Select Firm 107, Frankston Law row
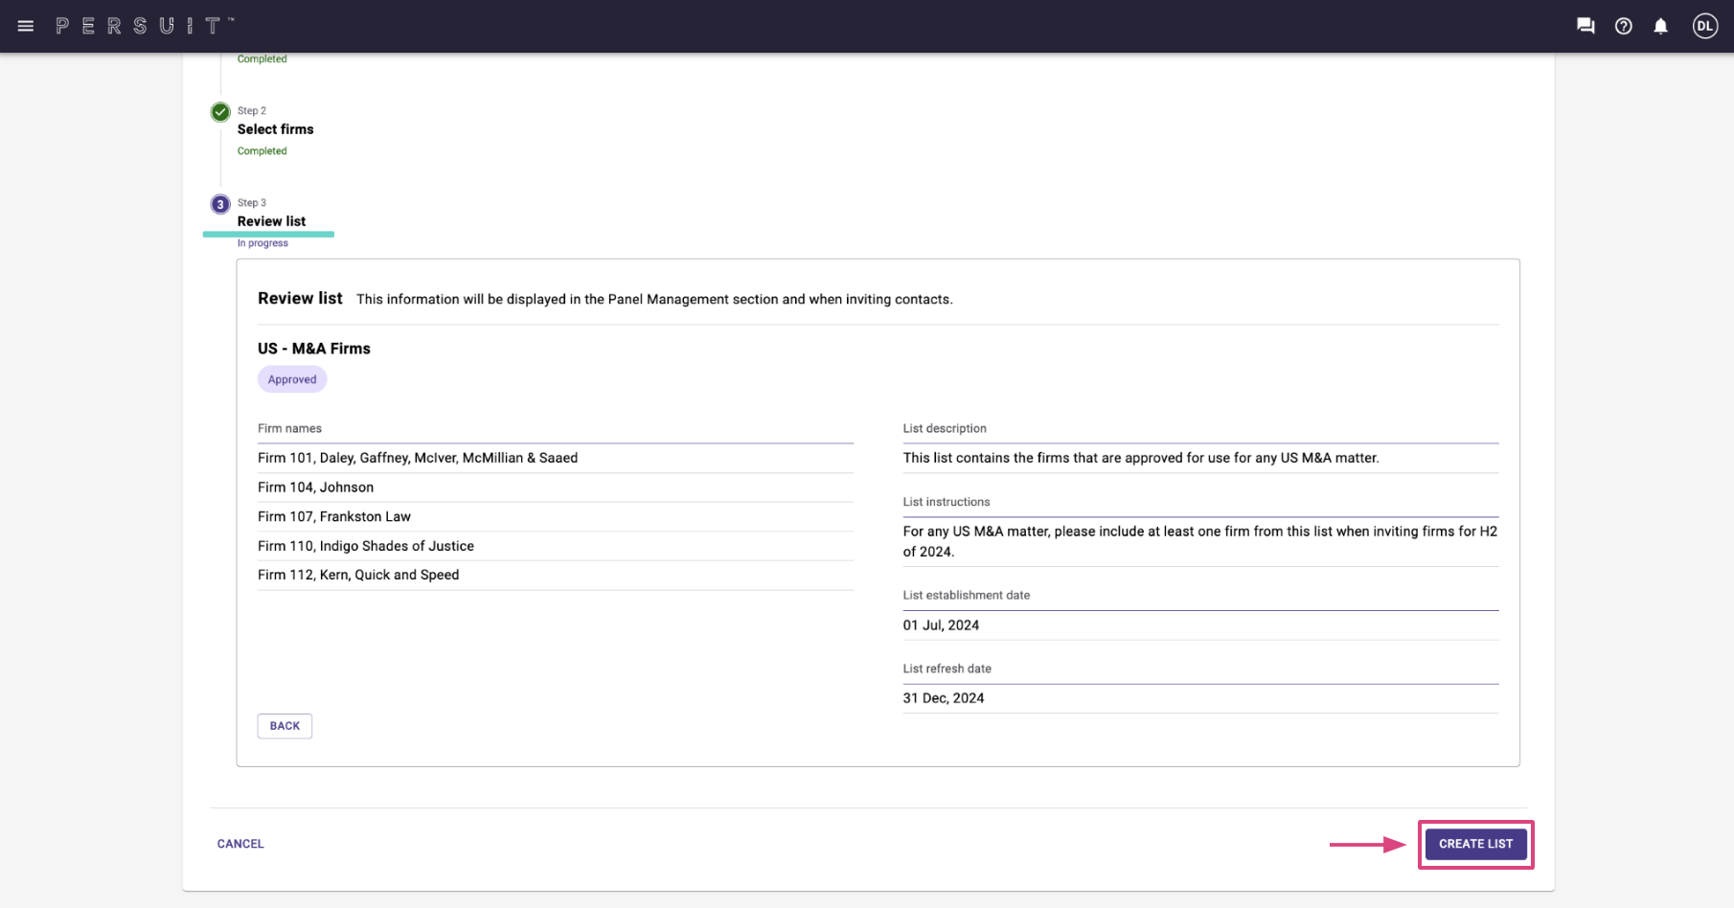The image size is (1734, 908). [333, 516]
